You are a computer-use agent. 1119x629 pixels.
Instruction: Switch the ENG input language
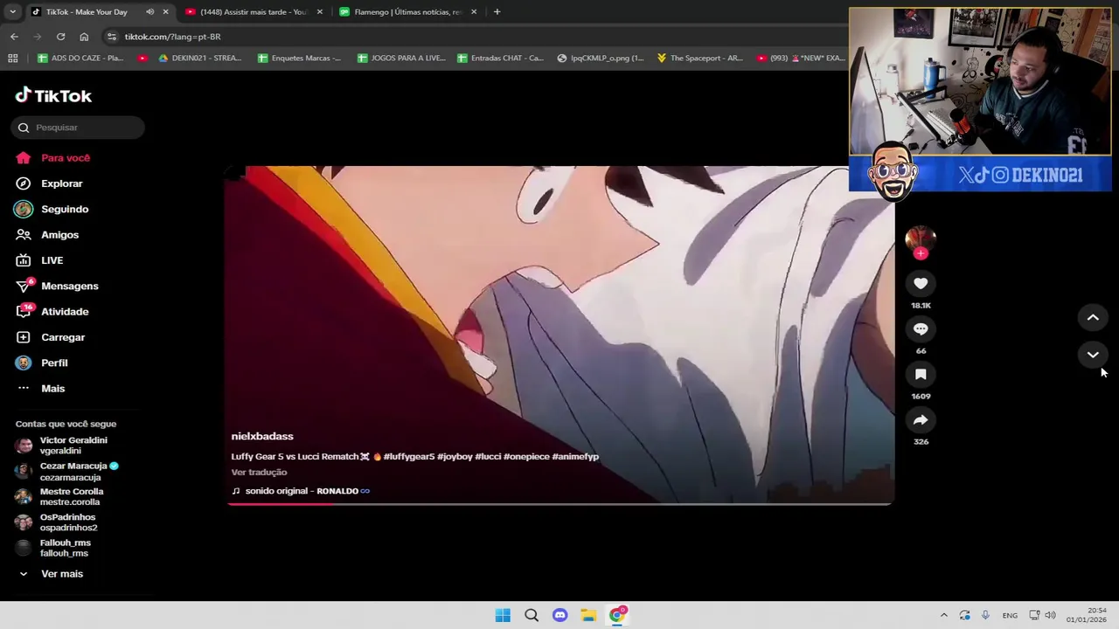[1010, 615]
